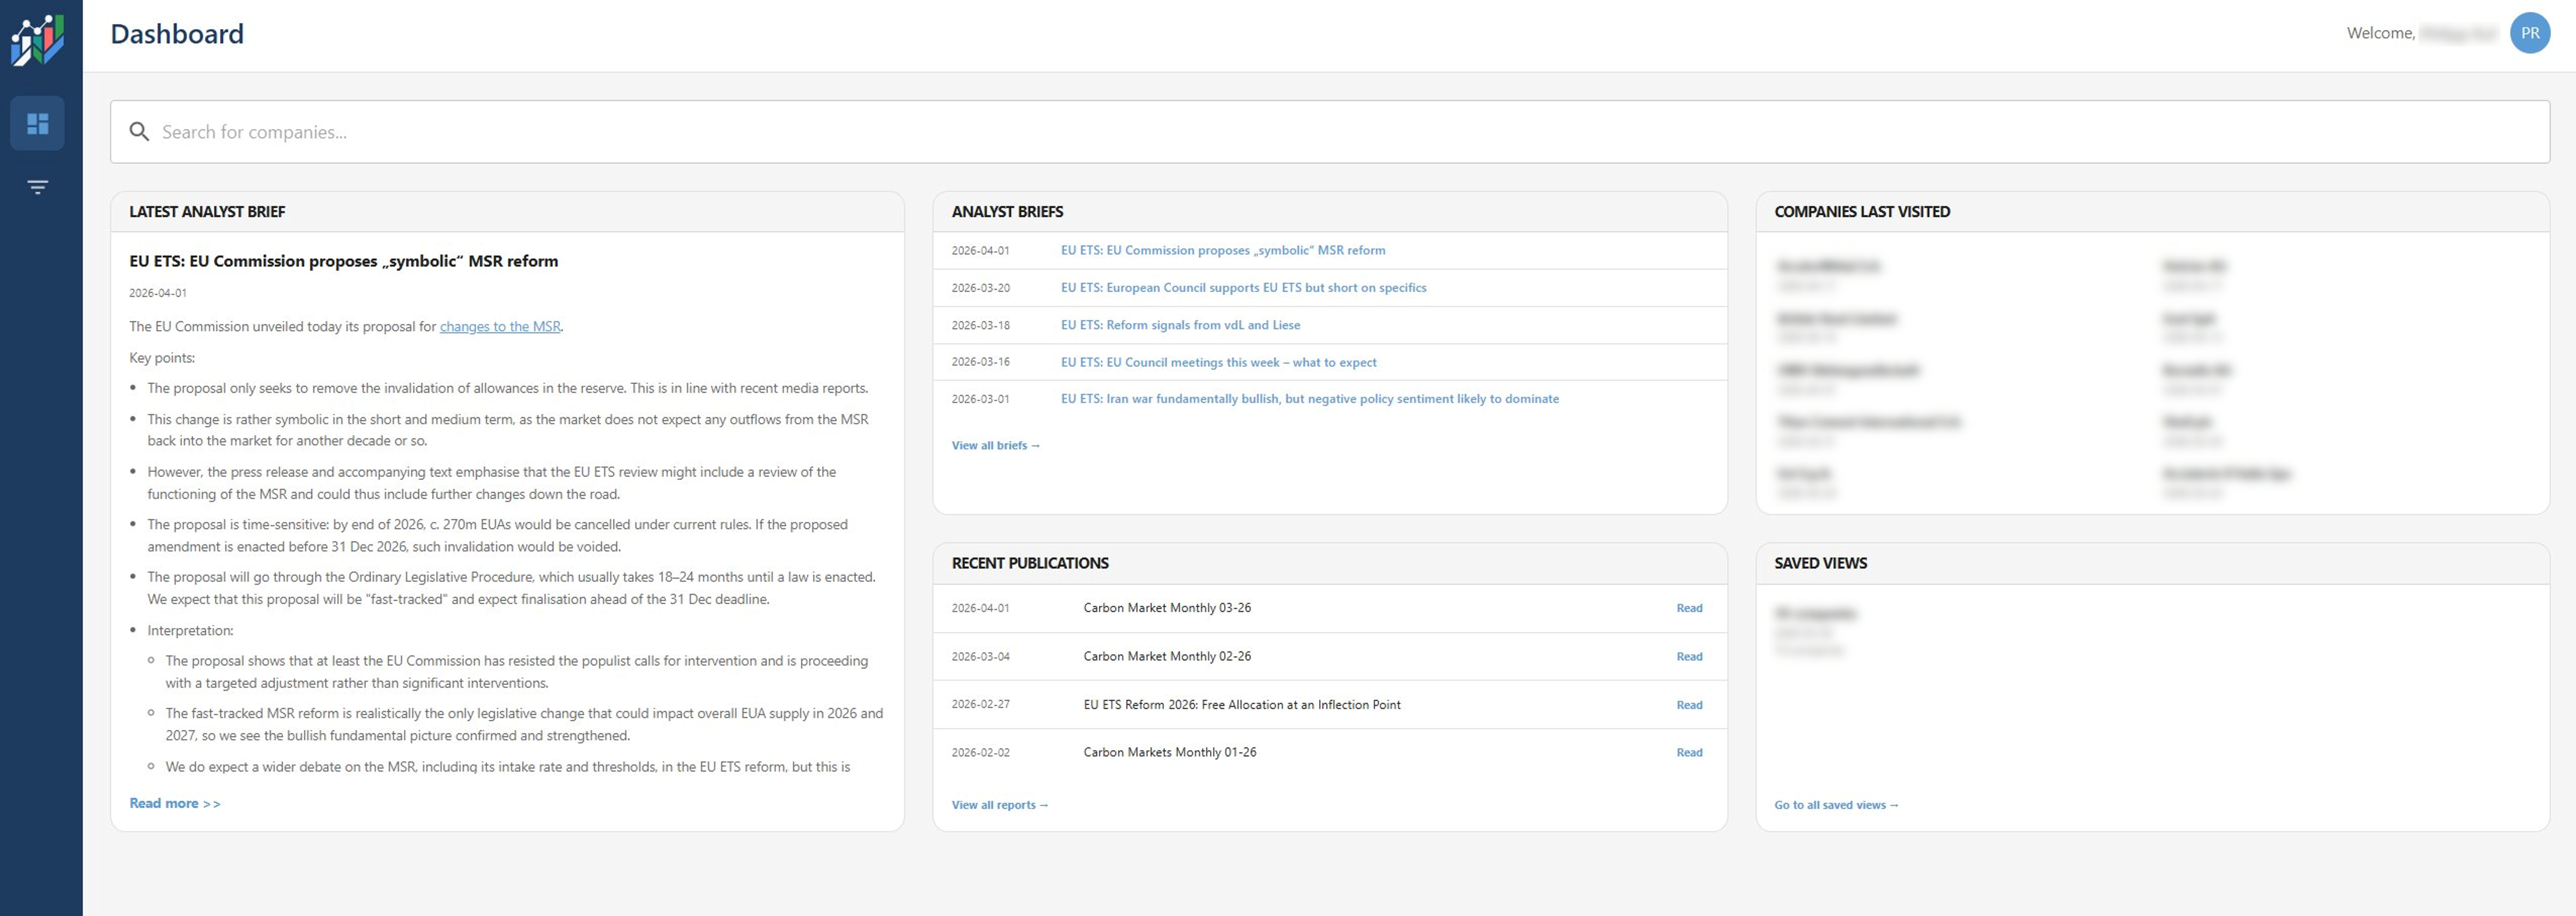
Task: Read the Carbon Market Monthly 02-26 publication
Action: pyautogui.click(x=1689, y=656)
